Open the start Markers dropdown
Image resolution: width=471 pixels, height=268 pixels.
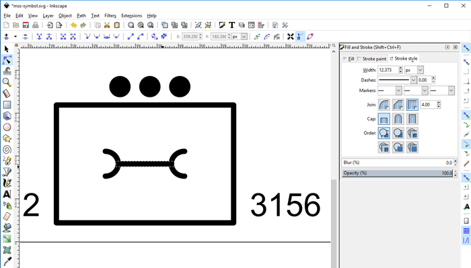coord(390,91)
